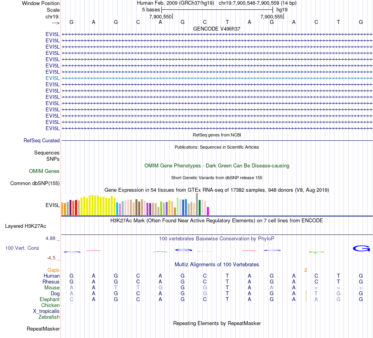
Task: Select the Mouse alignment row label
Action: click(x=52, y=288)
